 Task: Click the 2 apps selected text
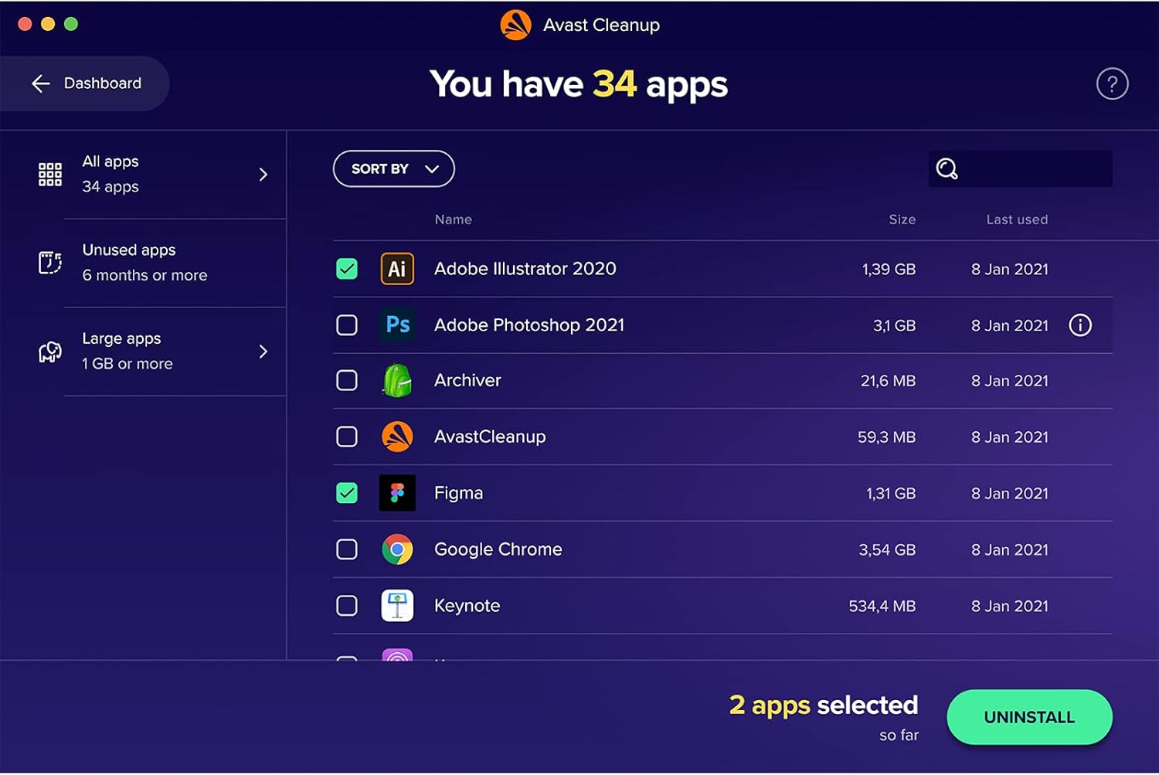point(824,705)
